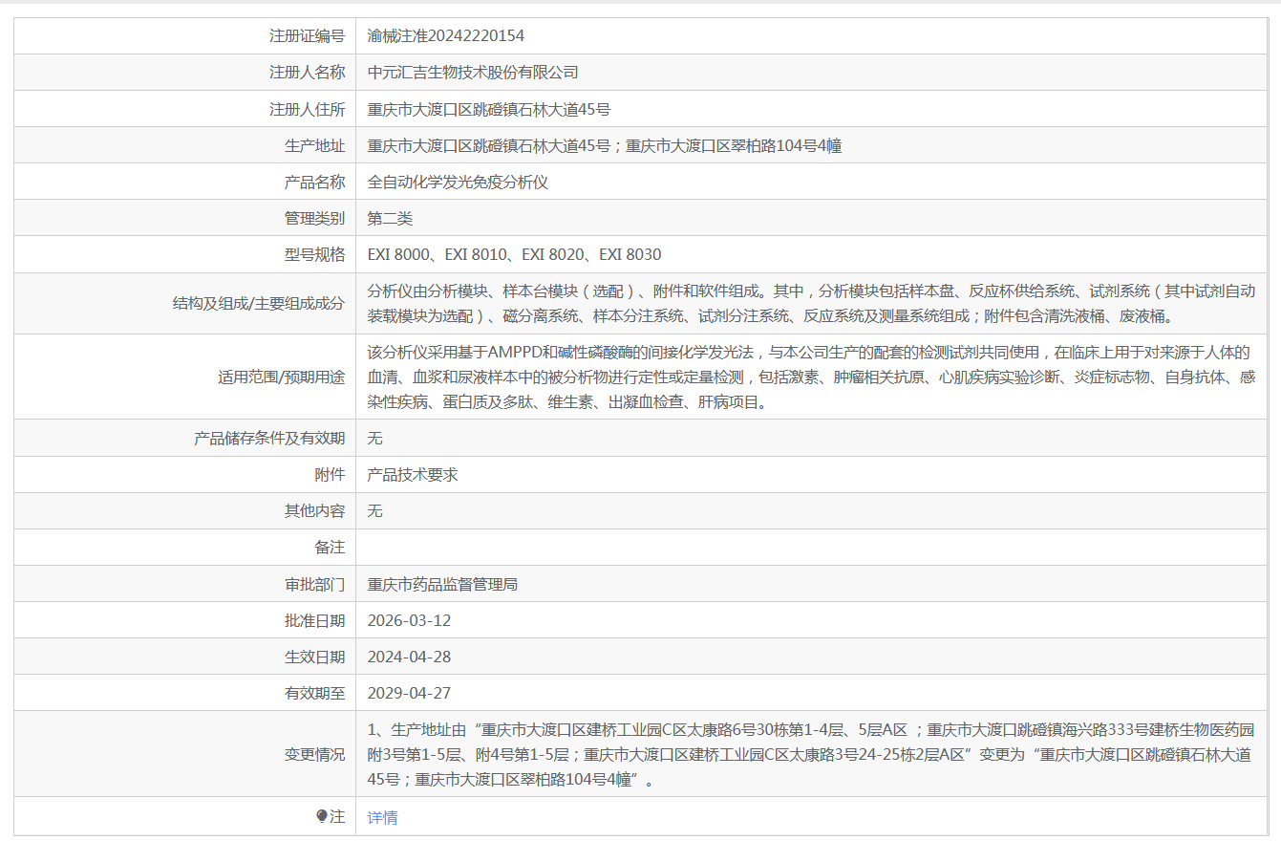
Task: Select approval department 重庆市药品监督管理局
Action: (442, 584)
